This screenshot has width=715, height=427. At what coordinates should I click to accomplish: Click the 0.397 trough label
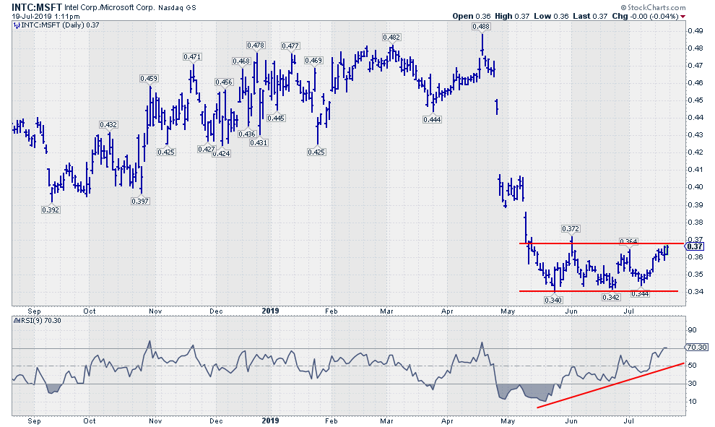[x=140, y=201]
